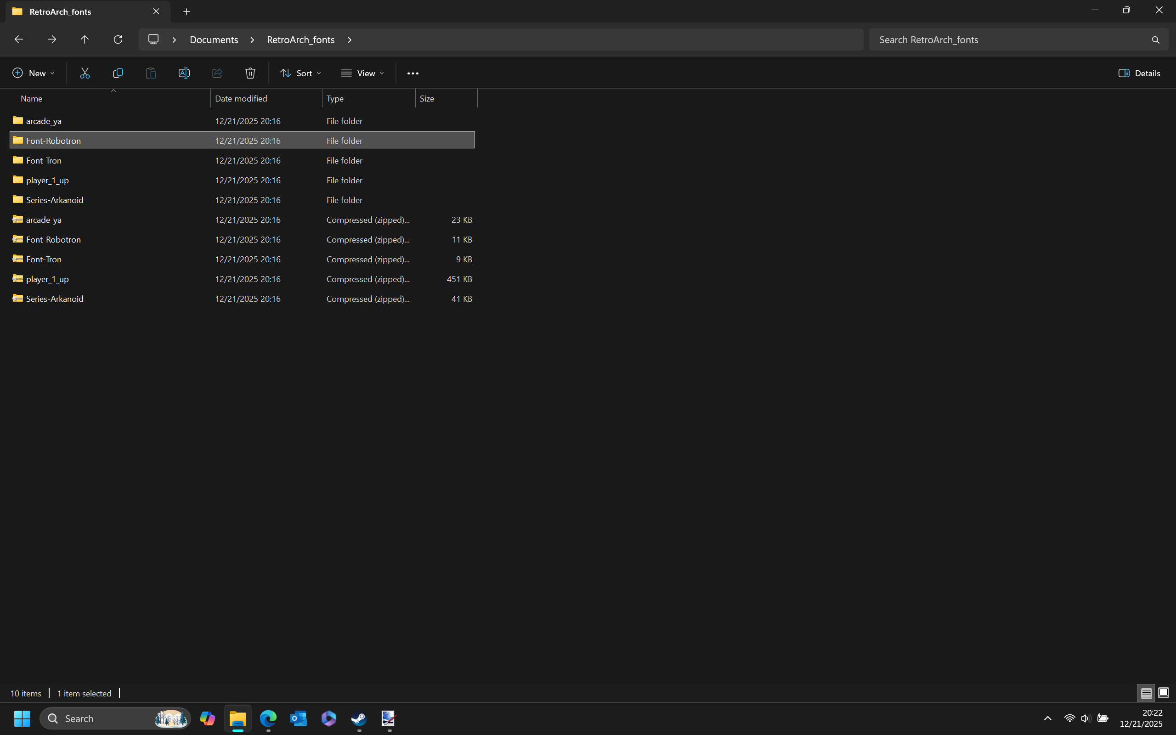Add a new File Explorer tab
Viewport: 1176px width, 735px height.
pos(187,11)
